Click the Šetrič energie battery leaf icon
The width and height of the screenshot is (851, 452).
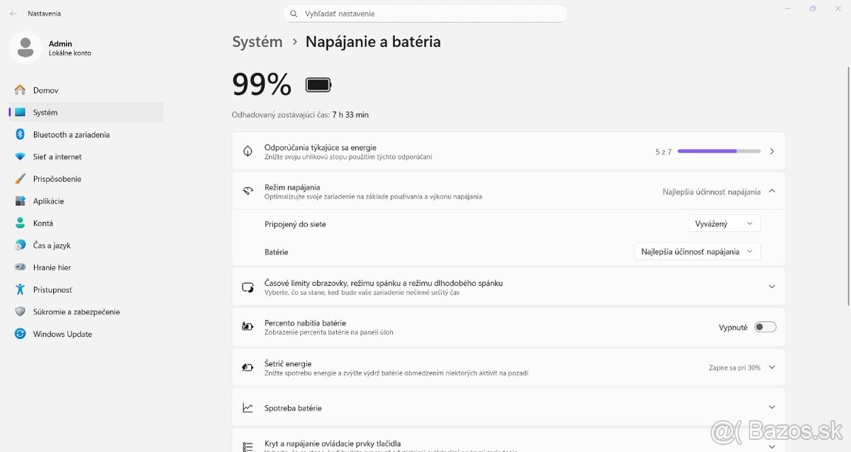coord(247,367)
